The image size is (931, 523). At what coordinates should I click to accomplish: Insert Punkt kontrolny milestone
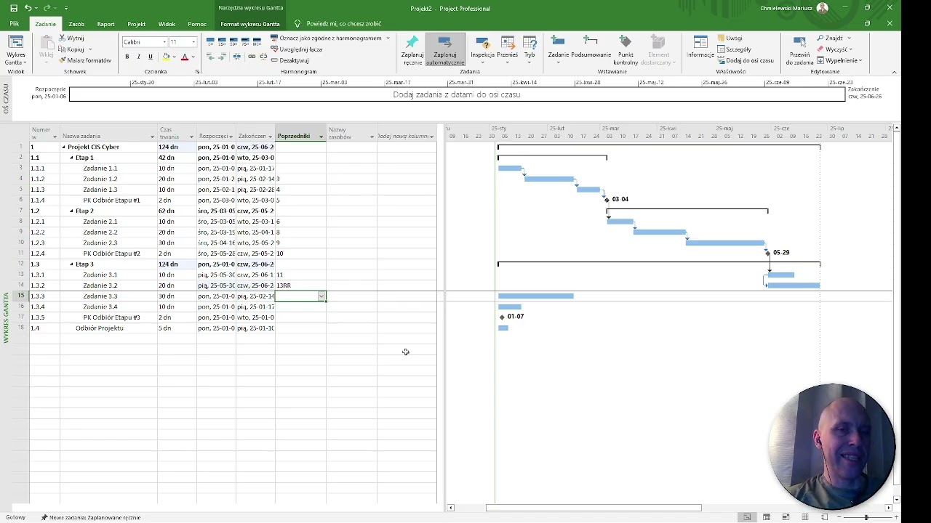pos(626,49)
